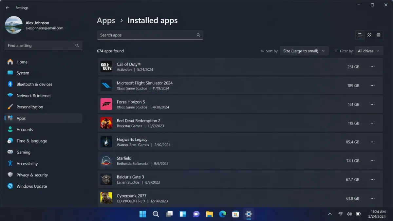Screen dimensions: 393x221
Task: Click the Hogwarts Legacy icon
Action: point(106,142)
